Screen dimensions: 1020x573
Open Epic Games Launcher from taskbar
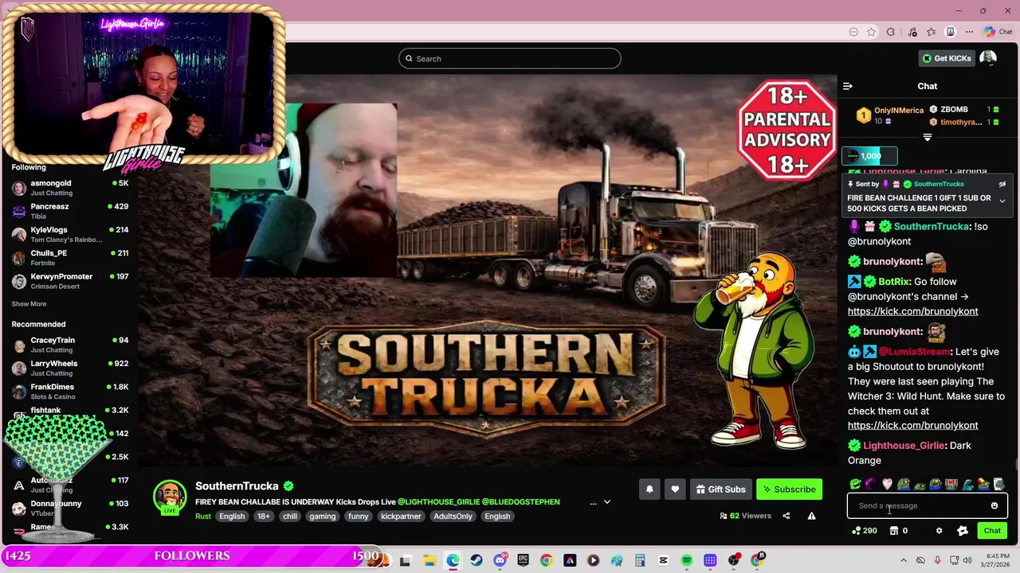click(x=523, y=561)
